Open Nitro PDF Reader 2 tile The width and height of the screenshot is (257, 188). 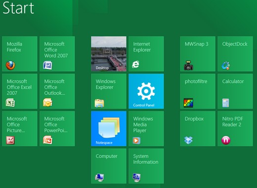[x=235, y=128]
